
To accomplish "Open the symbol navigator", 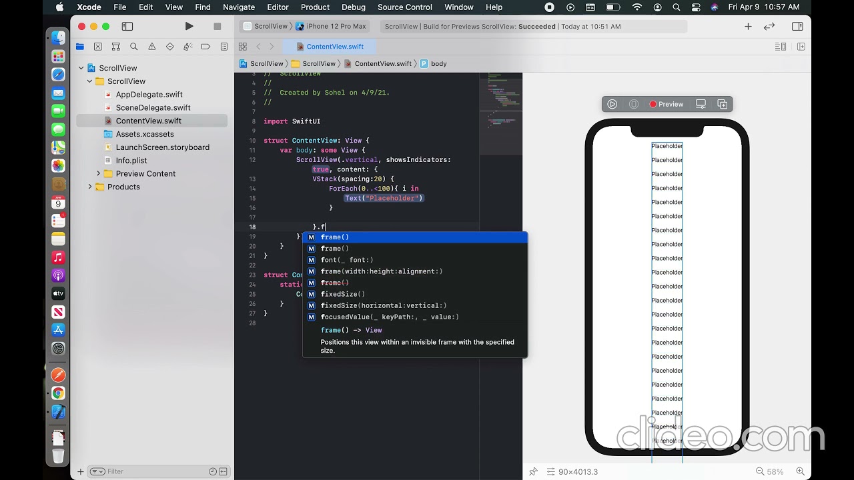I will [x=116, y=47].
